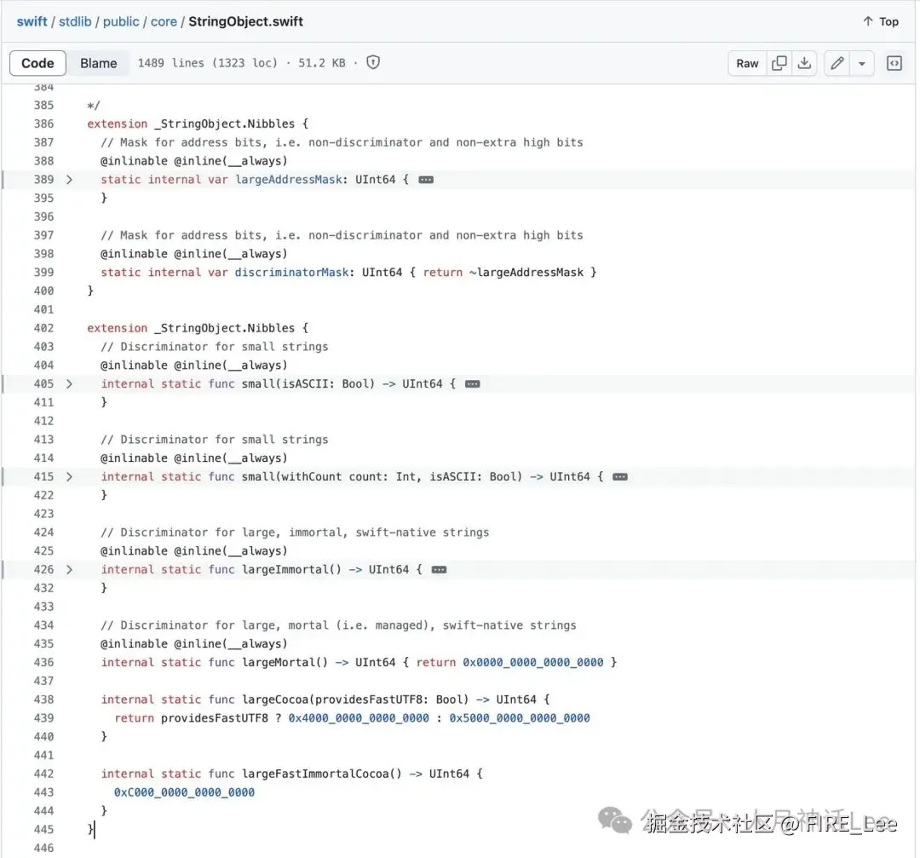Expand collapsed small(isASCII:) function at line 405

click(x=69, y=383)
